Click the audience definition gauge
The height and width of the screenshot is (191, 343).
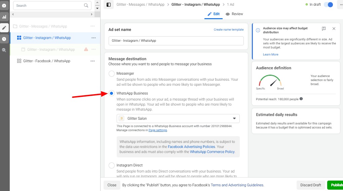[x=270, y=80]
